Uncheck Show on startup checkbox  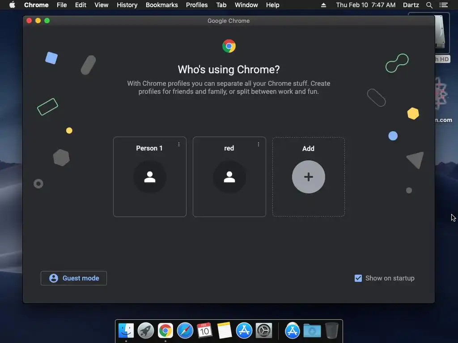(x=358, y=278)
